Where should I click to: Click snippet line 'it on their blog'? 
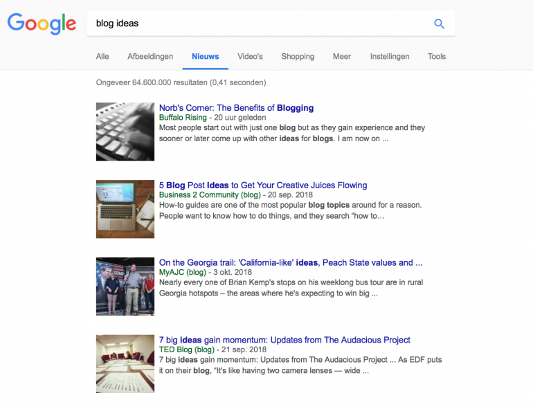coord(264,370)
